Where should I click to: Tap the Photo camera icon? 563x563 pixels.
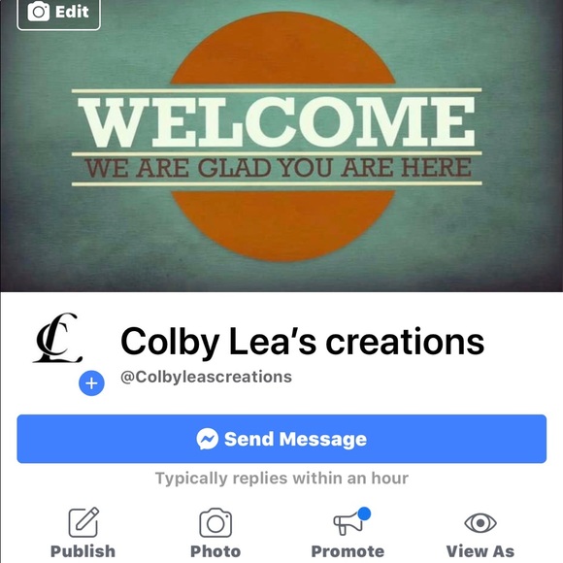tap(215, 523)
